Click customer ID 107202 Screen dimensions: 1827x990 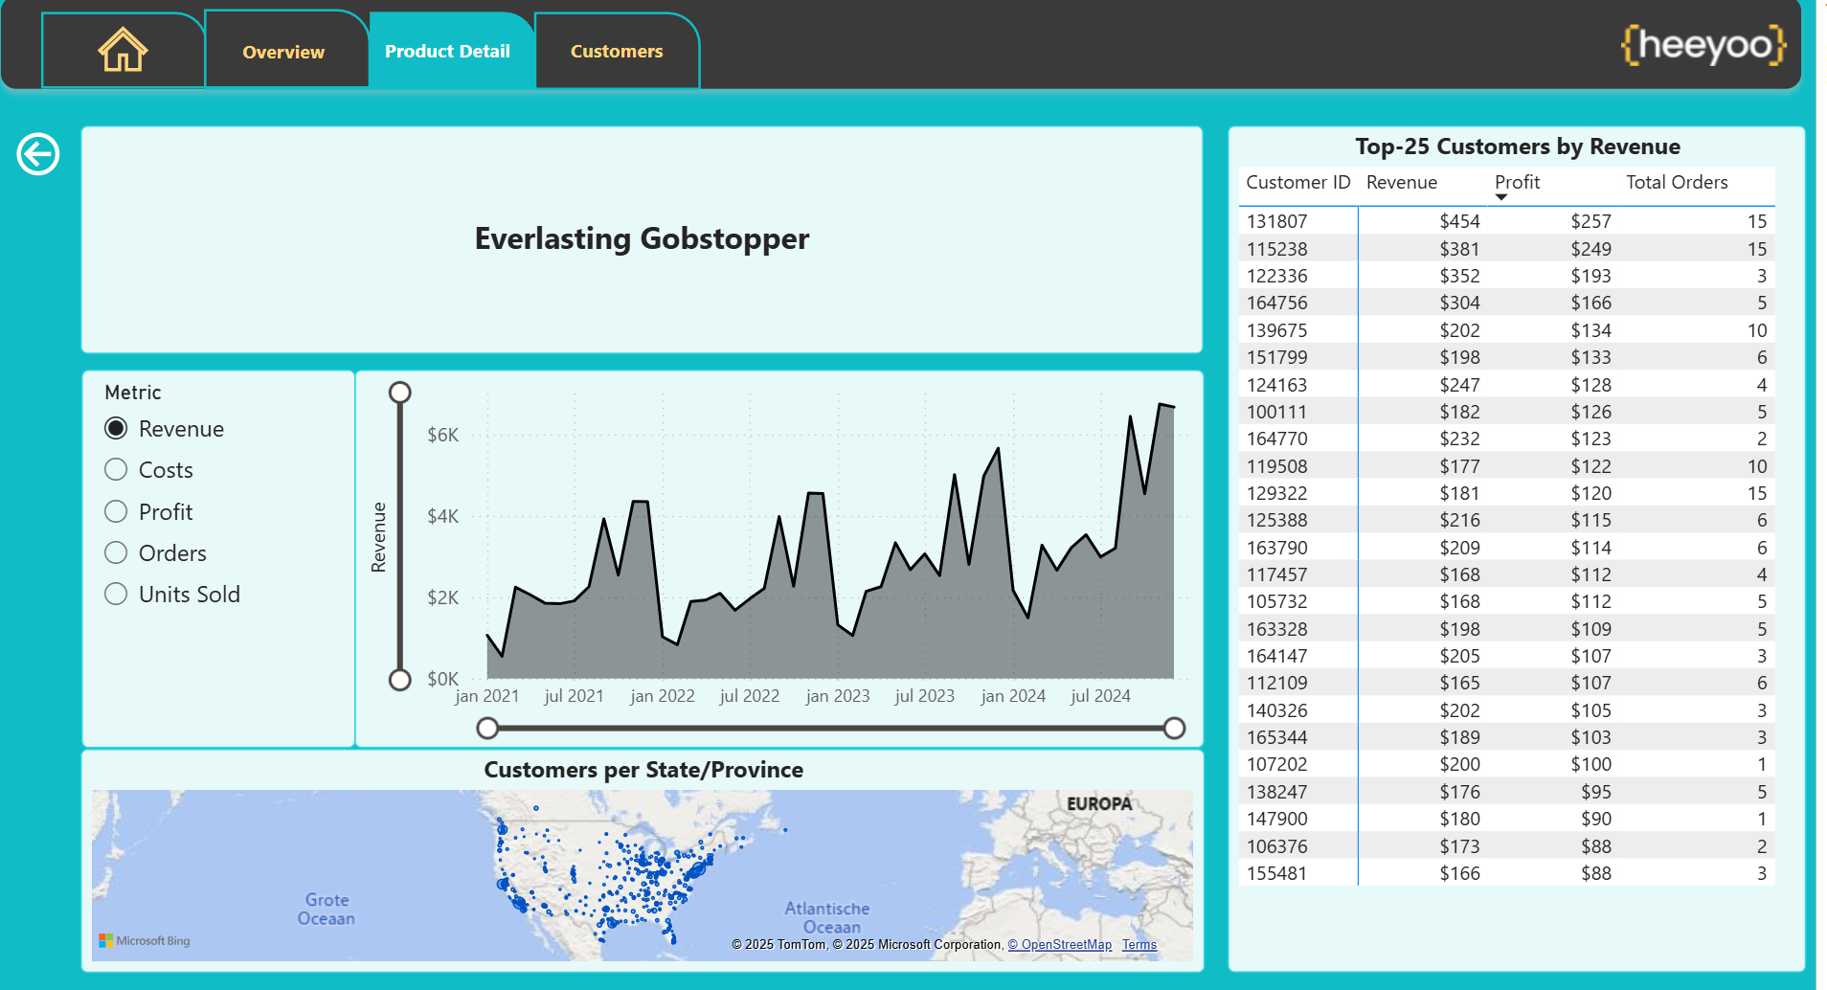pyautogui.click(x=1276, y=764)
